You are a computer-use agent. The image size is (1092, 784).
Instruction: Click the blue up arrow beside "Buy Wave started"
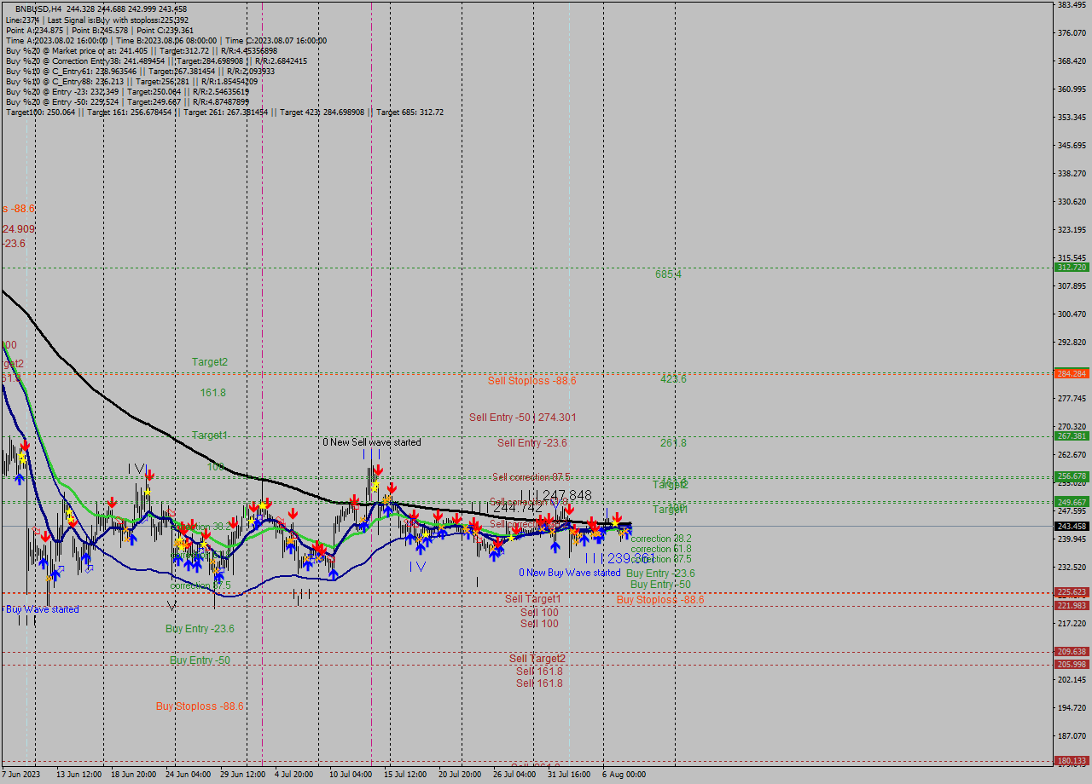pyautogui.click(x=44, y=562)
